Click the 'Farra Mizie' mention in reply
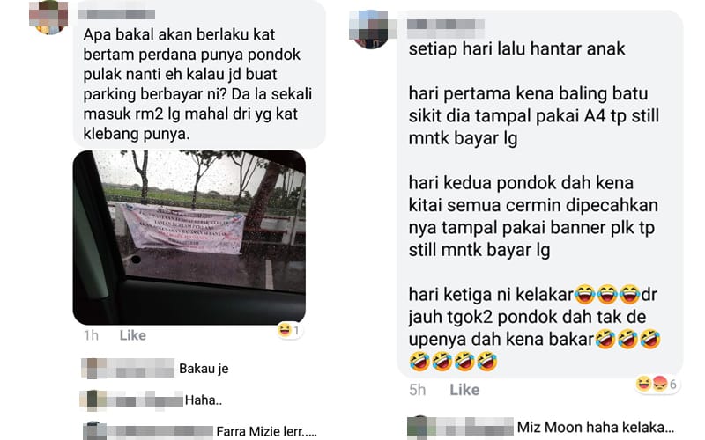This screenshot has width=705, height=440. coord(249,432)
